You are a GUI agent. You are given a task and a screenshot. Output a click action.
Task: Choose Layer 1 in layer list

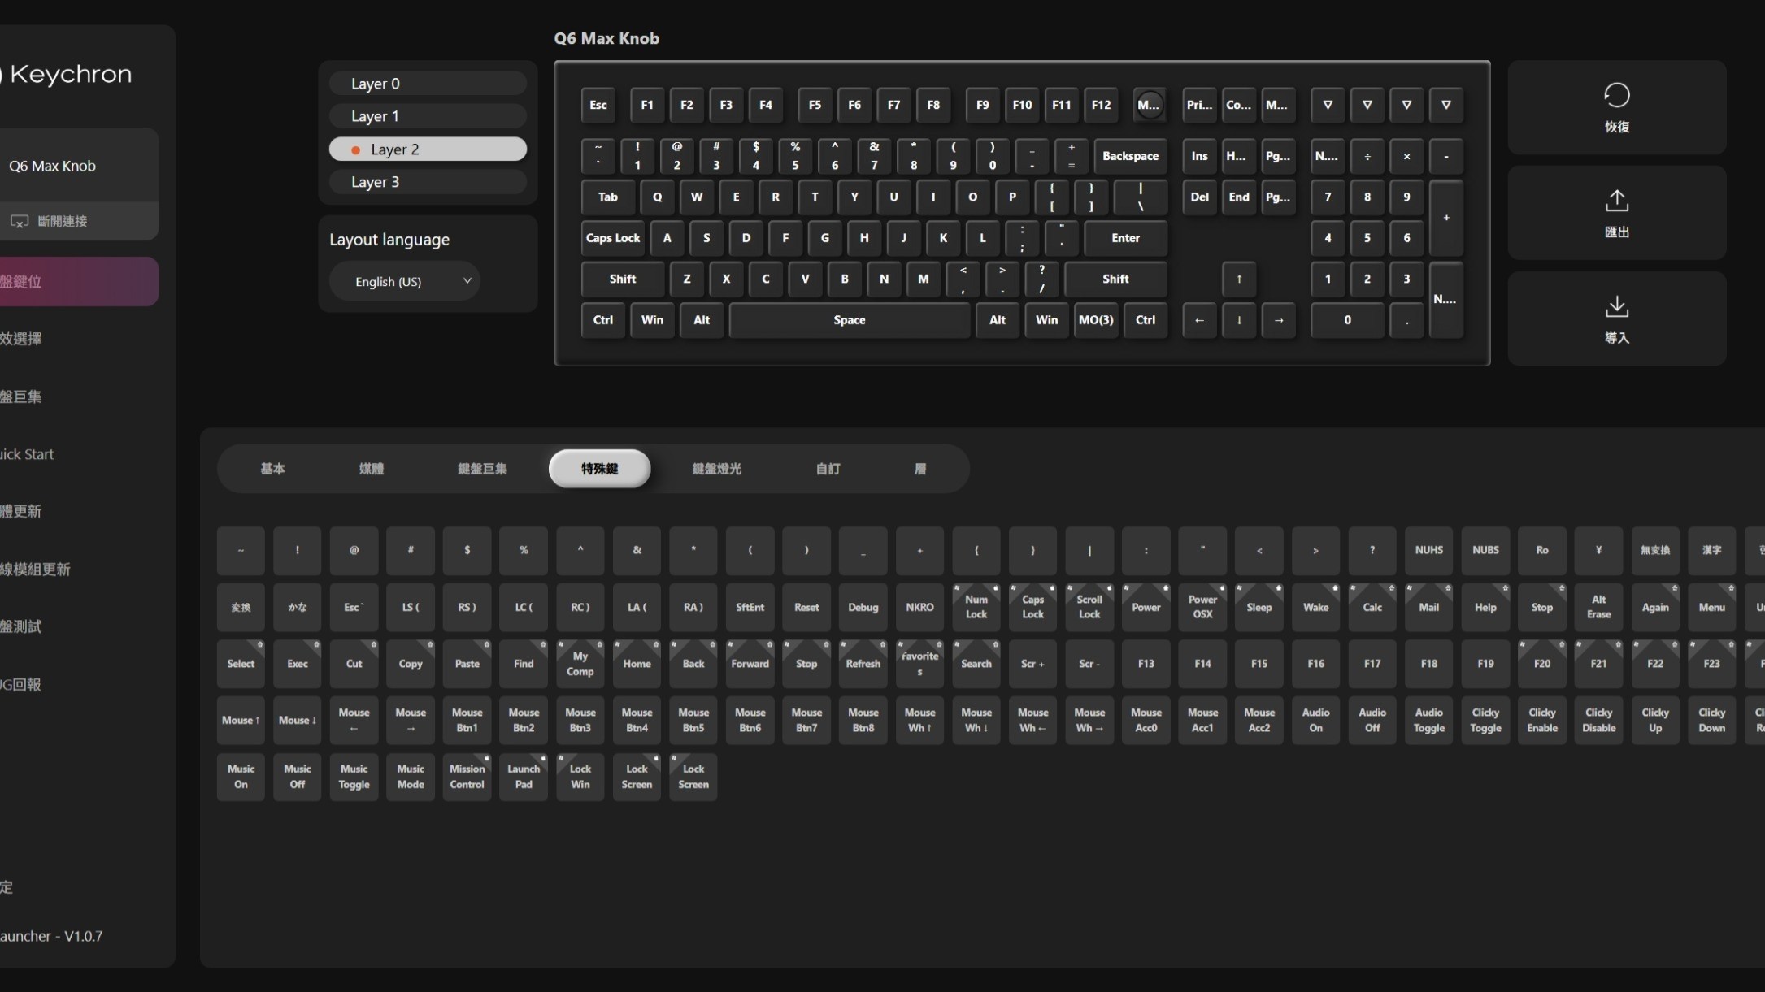coord(428,116)
